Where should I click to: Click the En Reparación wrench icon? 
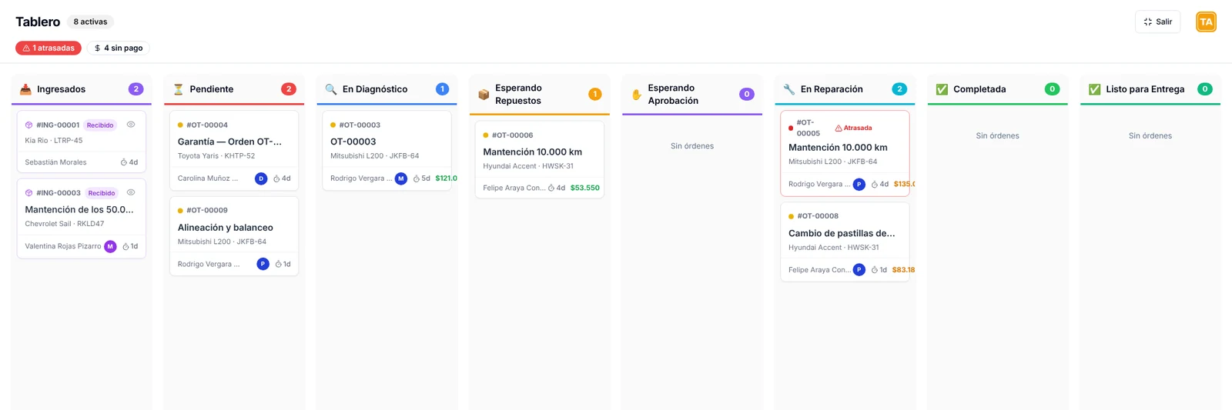[x=789, y=89]
